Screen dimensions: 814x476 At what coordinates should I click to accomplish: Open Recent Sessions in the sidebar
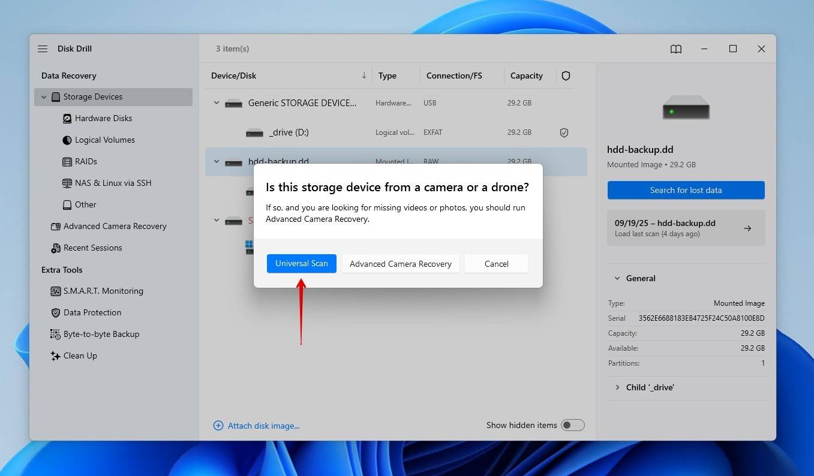click(92, 248)
